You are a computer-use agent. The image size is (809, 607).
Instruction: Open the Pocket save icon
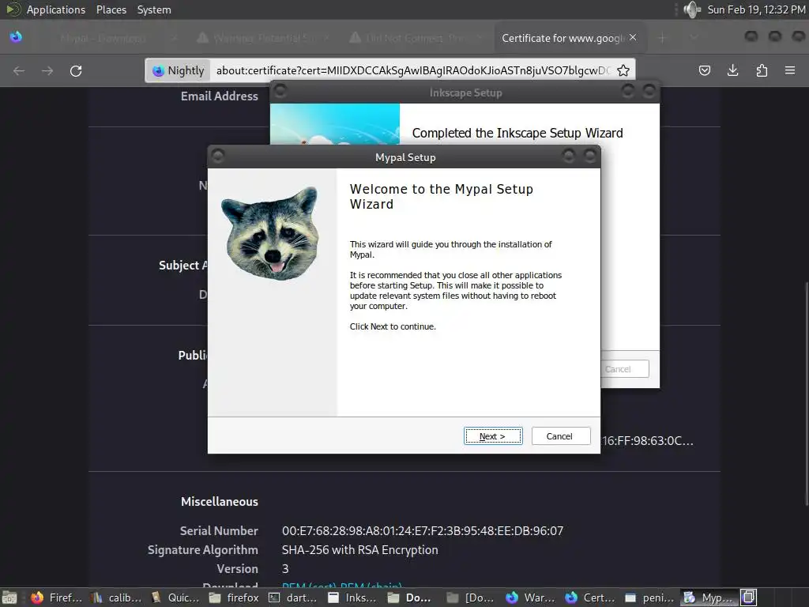tap(705, 70)
